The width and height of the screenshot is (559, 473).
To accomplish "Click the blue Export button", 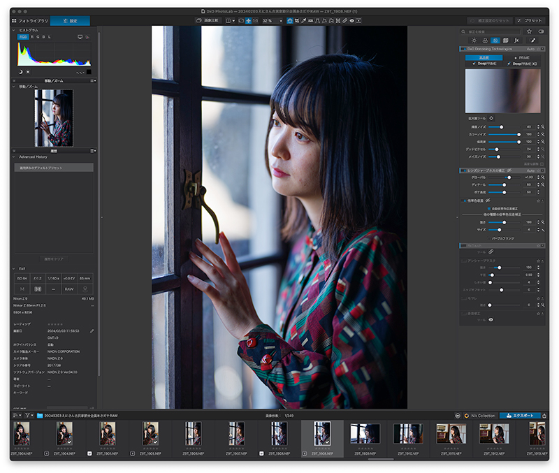I will (520, 416).
